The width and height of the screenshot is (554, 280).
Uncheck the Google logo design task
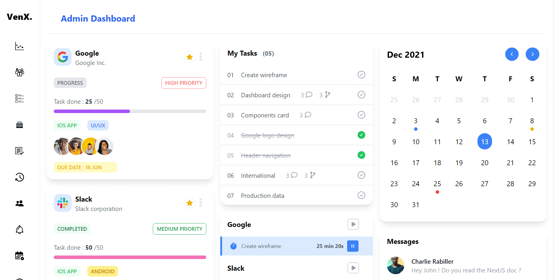[361, 135]
